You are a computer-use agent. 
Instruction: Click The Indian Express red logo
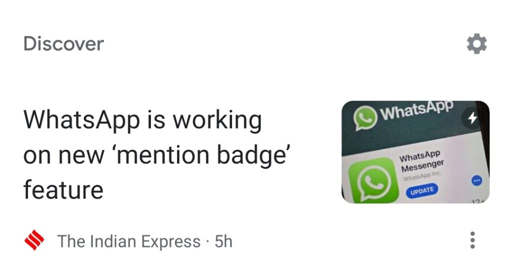34,240
